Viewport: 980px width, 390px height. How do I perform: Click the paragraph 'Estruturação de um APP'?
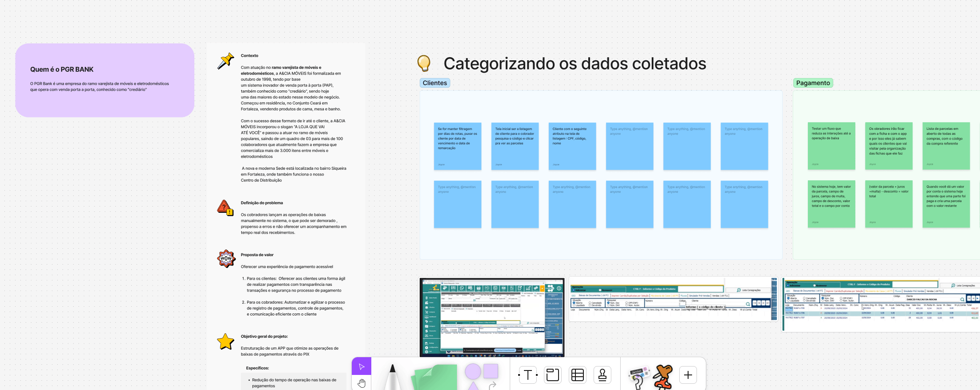290,351
